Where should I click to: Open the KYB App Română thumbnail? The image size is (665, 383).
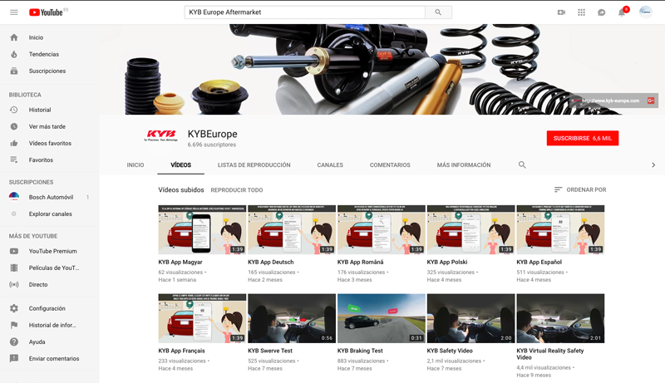[382, 229]
